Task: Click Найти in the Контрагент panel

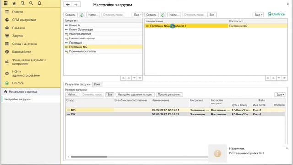Action: 93,15
